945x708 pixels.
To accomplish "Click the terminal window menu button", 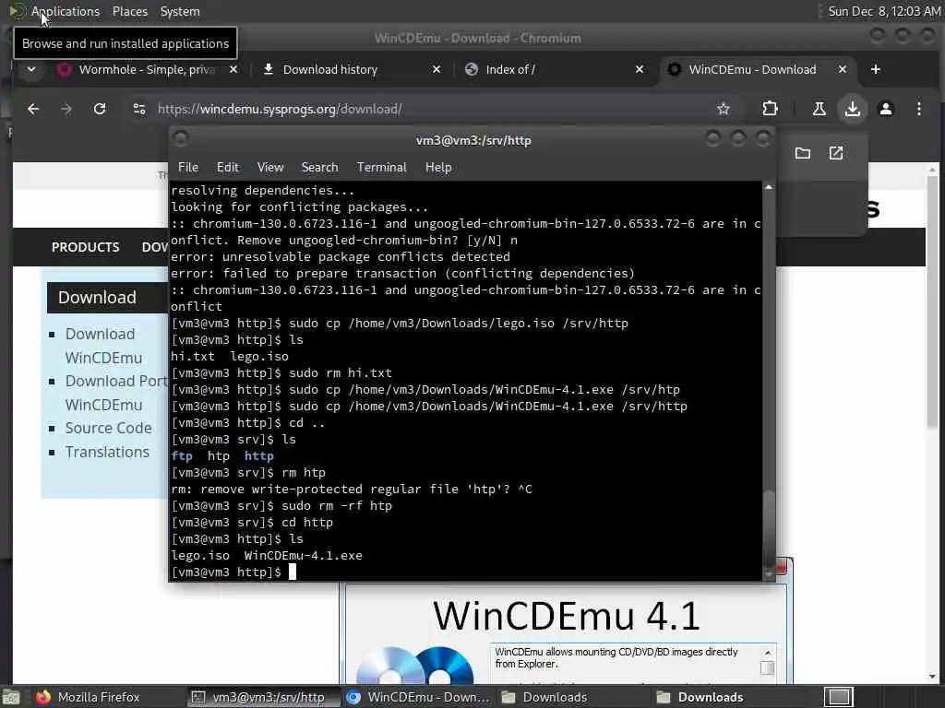I will coord(181,139).
